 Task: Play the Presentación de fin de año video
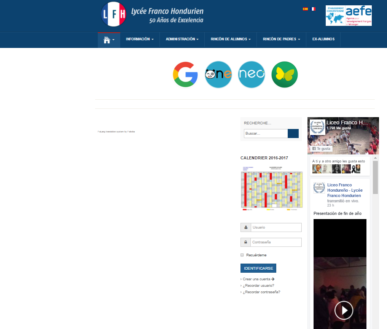coord(344,310)
